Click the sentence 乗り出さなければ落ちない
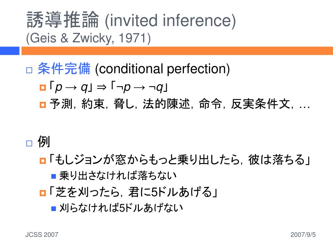The image size is (333, 250). pos(118,176)
